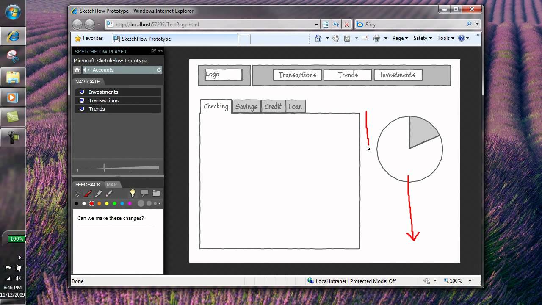Navigate to Trends screen in list
The width and height of the screenshot is (542, 305).
click(x=118, y=109)
